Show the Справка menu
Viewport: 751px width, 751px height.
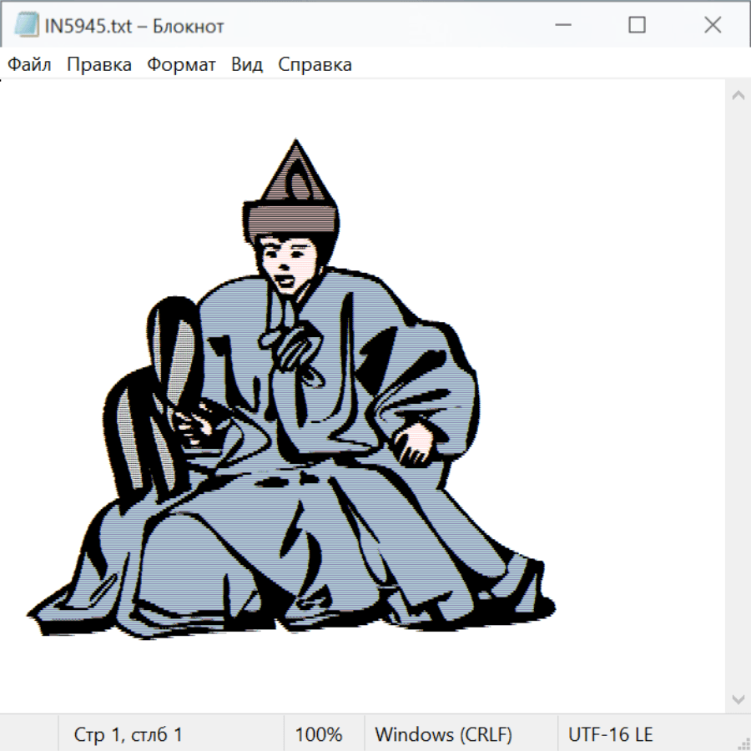tap(315, 65)
